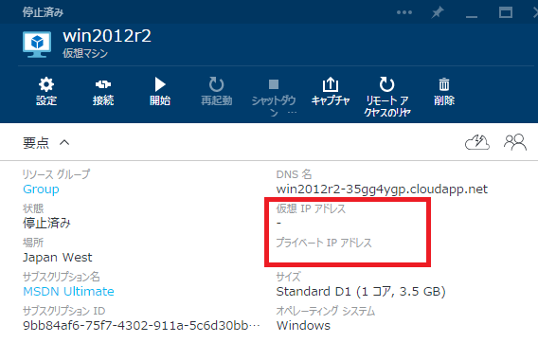This screenshot has height=343, width=538.
Task: Start the VM with 開始 play icon
Action: pyautogui.click(x=160, y=84)
